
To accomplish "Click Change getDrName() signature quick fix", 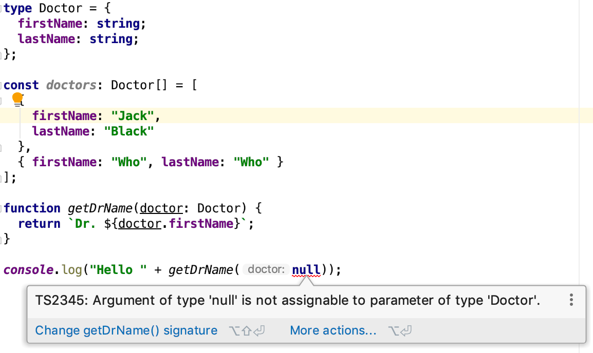I will coord(126,330).
